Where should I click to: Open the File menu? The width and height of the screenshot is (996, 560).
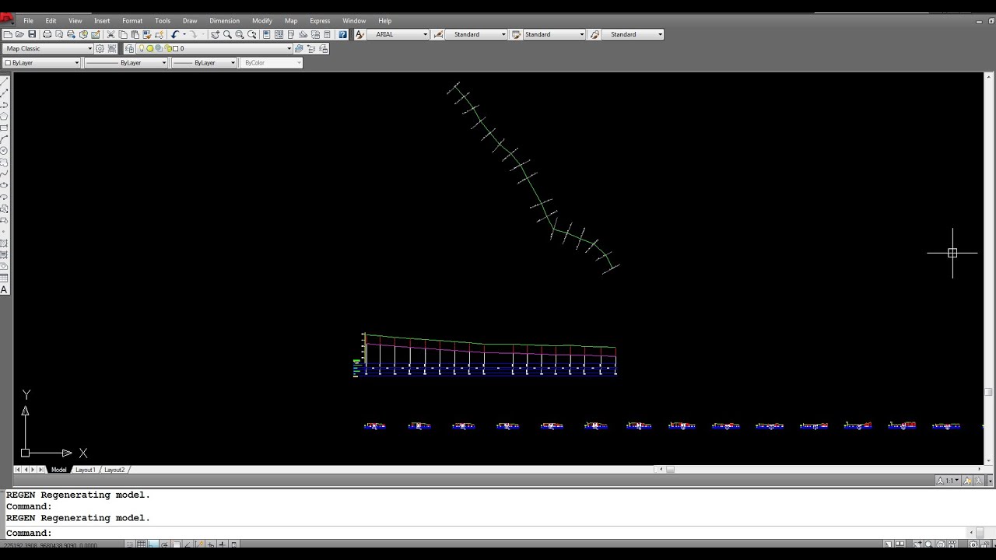28,21
